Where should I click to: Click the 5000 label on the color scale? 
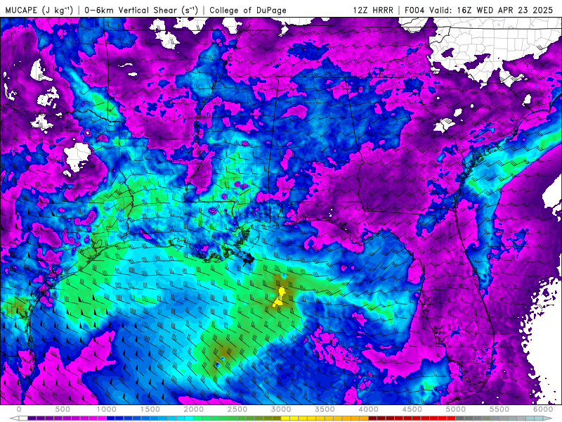click(456, 409)
